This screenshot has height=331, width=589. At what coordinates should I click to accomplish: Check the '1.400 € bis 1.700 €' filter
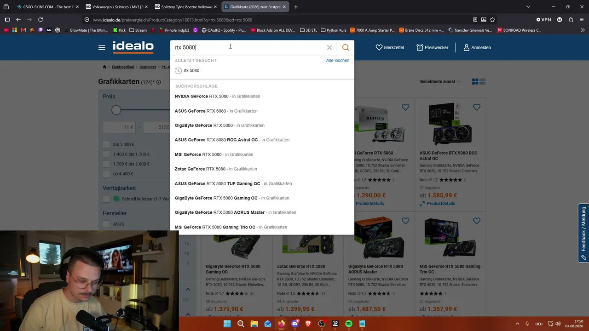107,154
